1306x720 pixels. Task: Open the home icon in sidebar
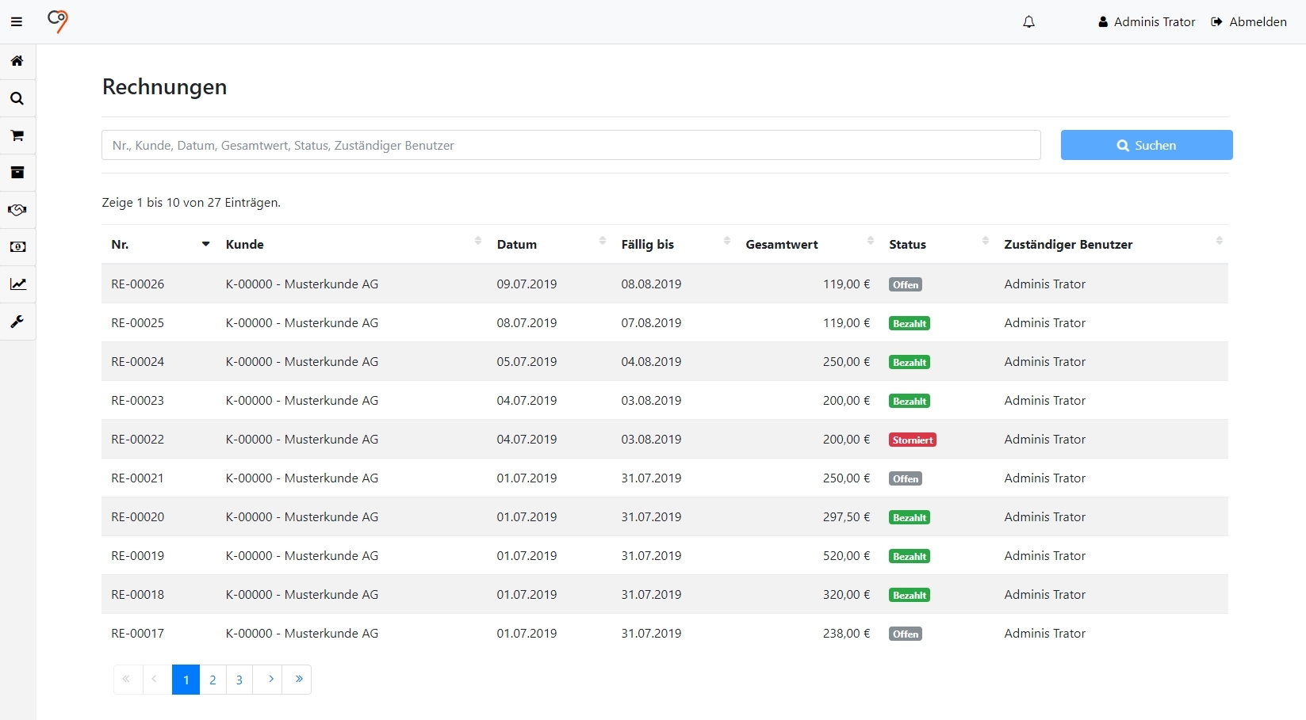[17, 61]
